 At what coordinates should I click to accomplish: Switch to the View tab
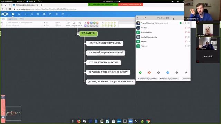point(22,19)
